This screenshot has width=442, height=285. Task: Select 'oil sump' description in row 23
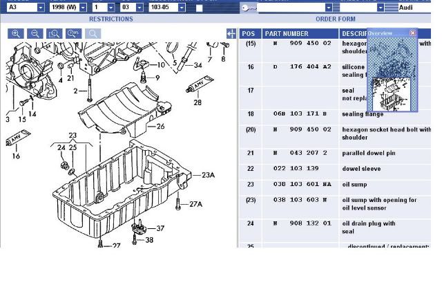354,185
